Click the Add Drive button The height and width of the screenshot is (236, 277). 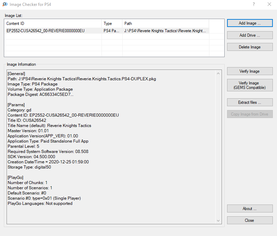coord(250,35)
